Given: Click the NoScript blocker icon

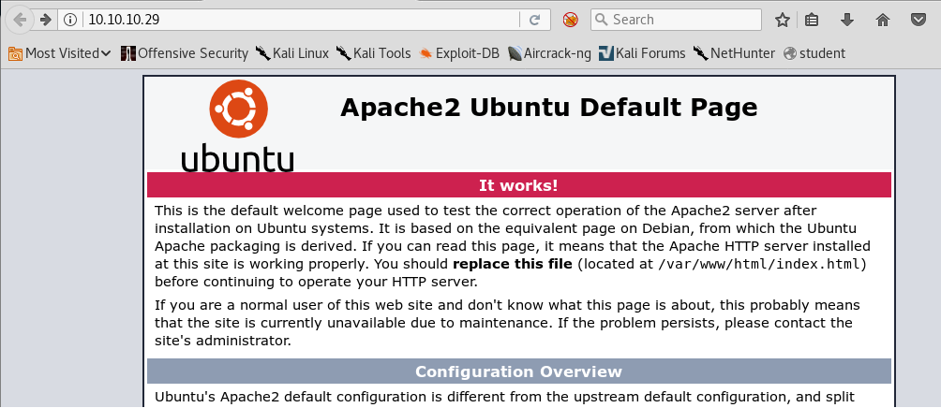Looking at the screenshot, I should (x=570, y=20).
